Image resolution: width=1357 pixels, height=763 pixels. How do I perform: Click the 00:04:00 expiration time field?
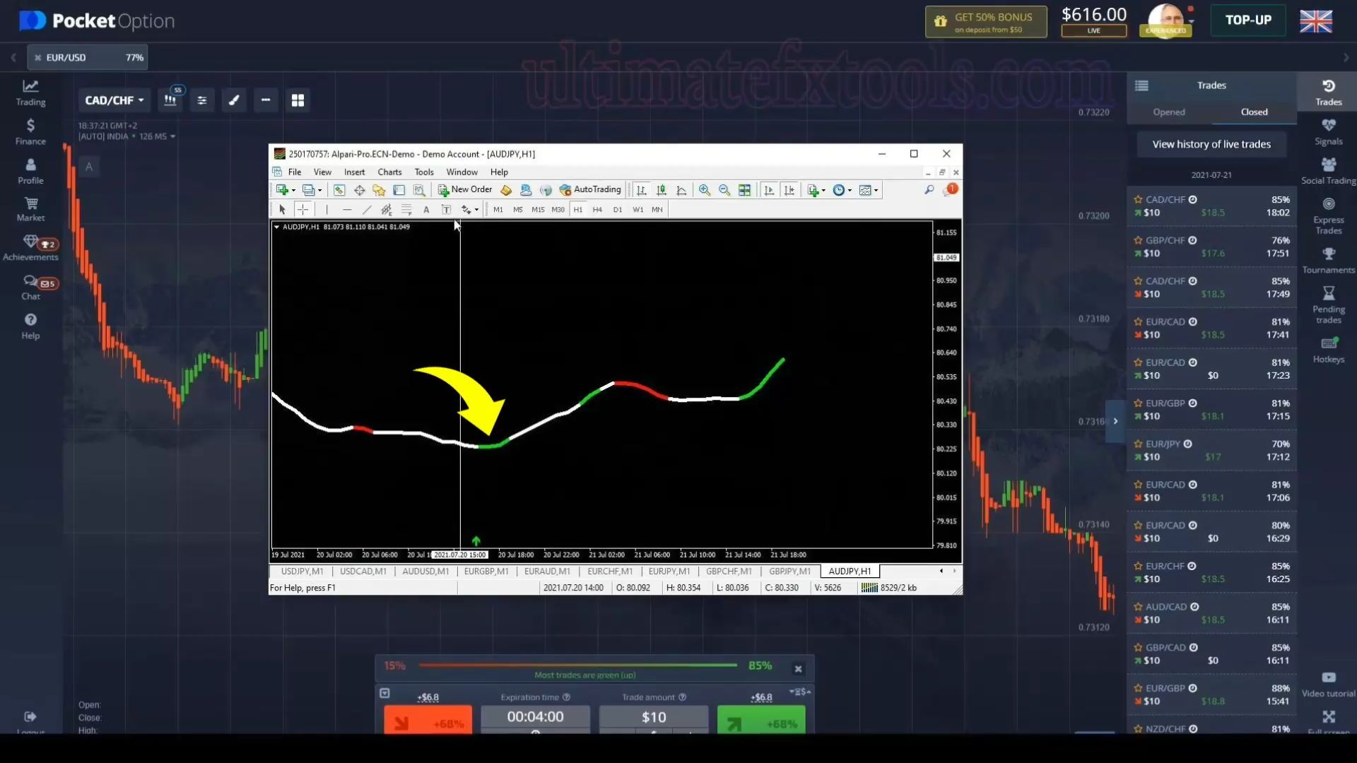tap(535, 718)
